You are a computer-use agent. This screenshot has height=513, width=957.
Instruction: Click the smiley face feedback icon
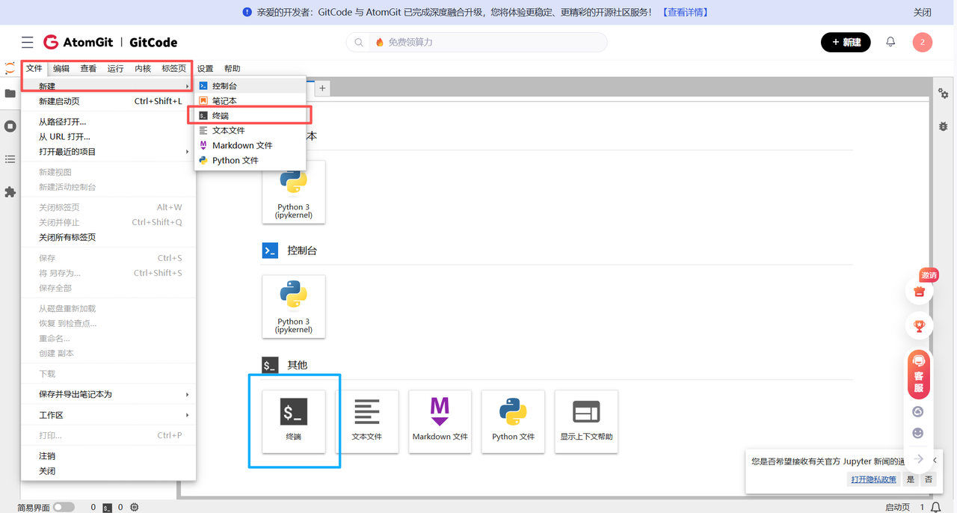pos(918,433)
